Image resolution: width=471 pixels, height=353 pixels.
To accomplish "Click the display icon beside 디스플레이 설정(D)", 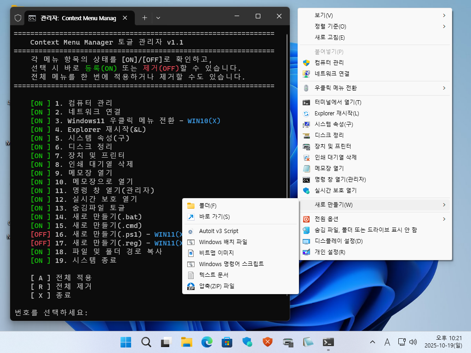I will click(306, 241).
